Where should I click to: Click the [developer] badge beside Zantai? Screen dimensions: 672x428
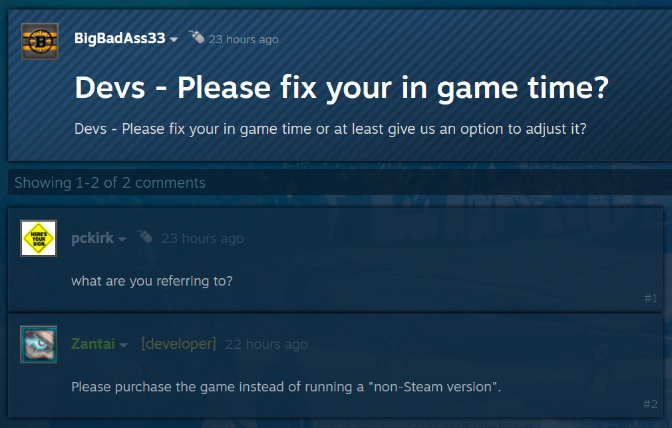(178, 344)
